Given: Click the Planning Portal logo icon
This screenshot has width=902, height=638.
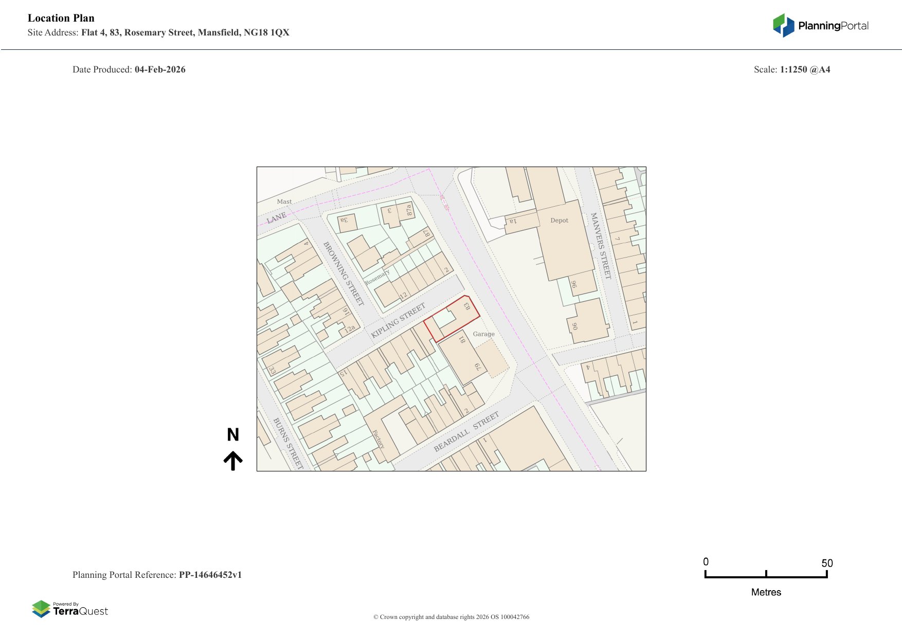Looking at the screenshot, I should 783,25.
